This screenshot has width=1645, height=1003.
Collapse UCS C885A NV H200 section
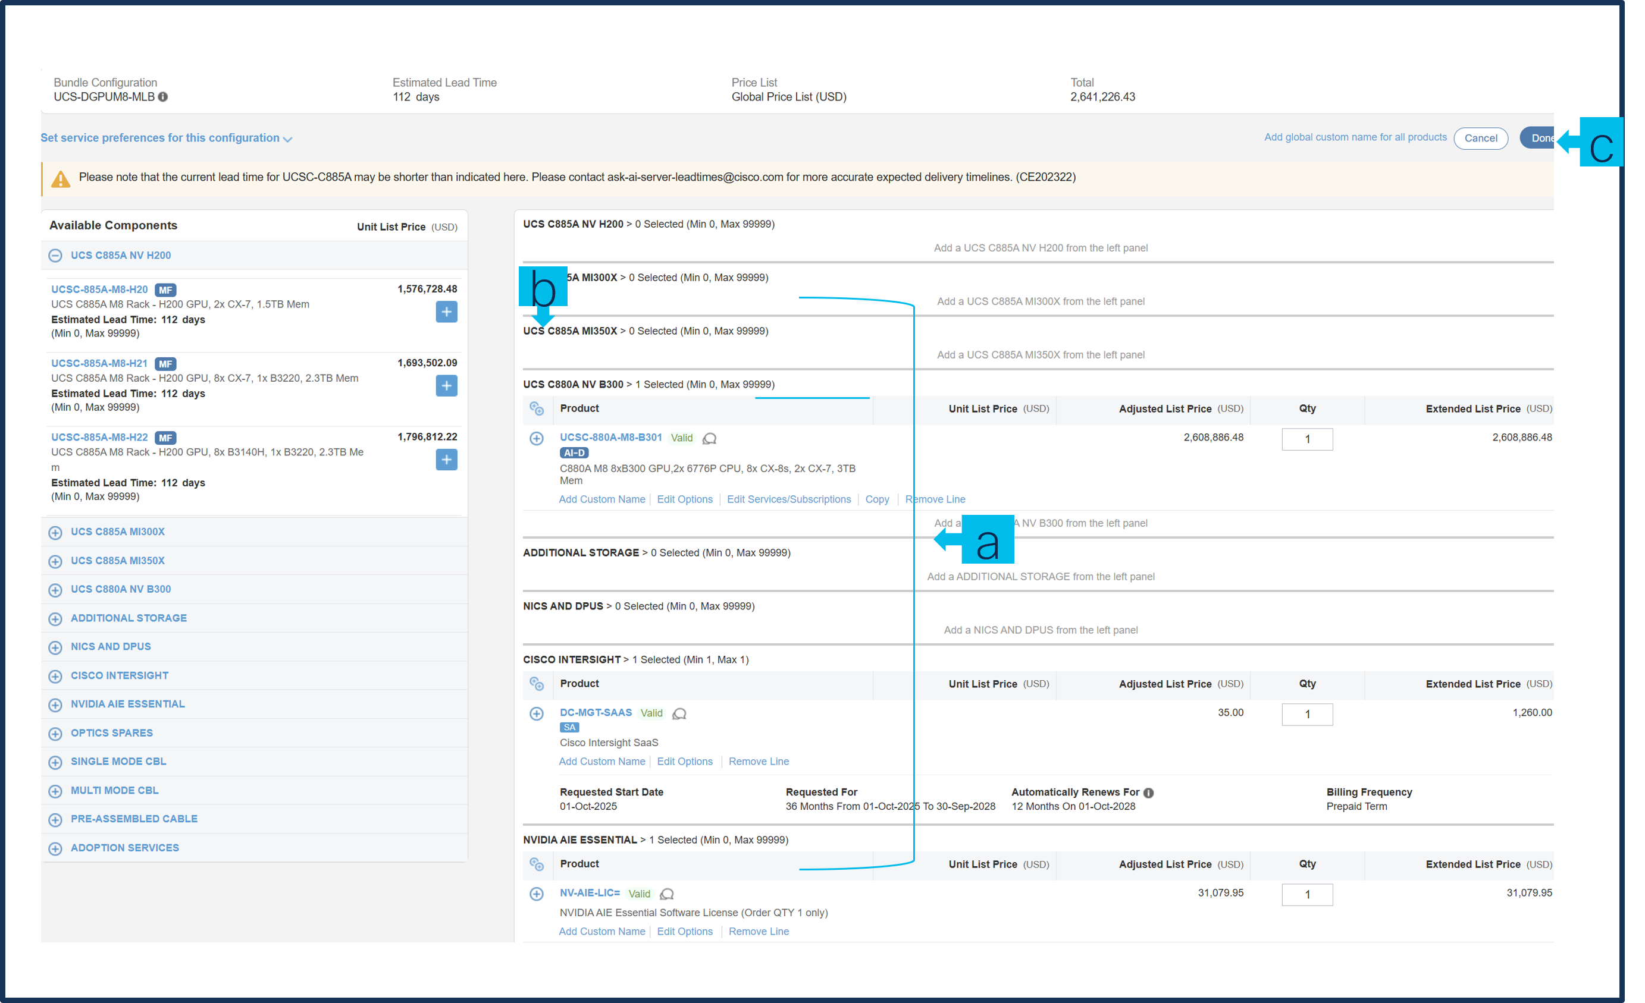(x=55, y=256)
